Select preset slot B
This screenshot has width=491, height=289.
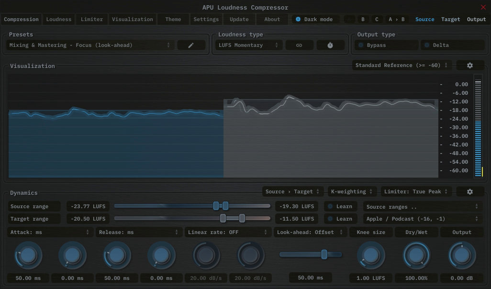tap(362, 19)
